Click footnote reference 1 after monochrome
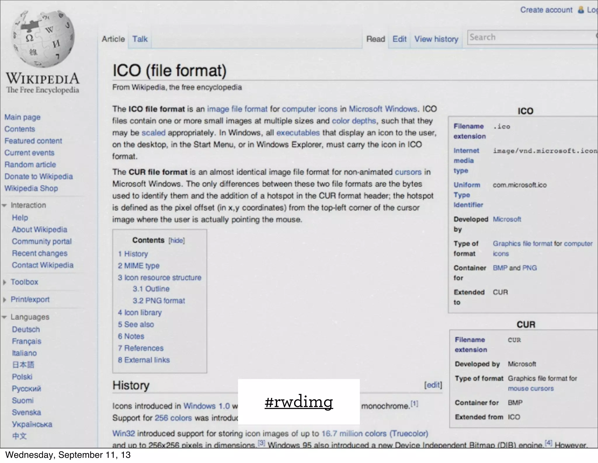598x463 pixels. click(414, 404)
